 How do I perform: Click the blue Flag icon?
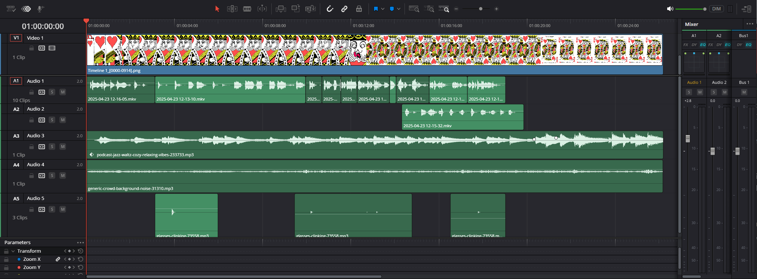[x=376, y=9]
